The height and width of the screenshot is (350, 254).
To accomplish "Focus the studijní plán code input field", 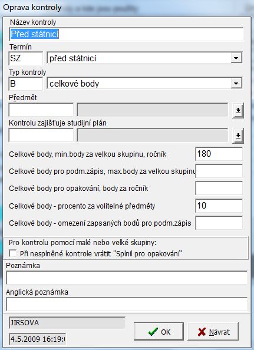I will pyautogui.click(x=41, y=135).
